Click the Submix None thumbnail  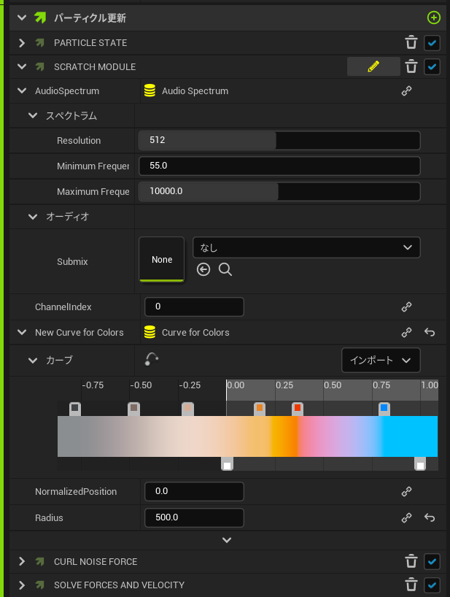point(162,260)
